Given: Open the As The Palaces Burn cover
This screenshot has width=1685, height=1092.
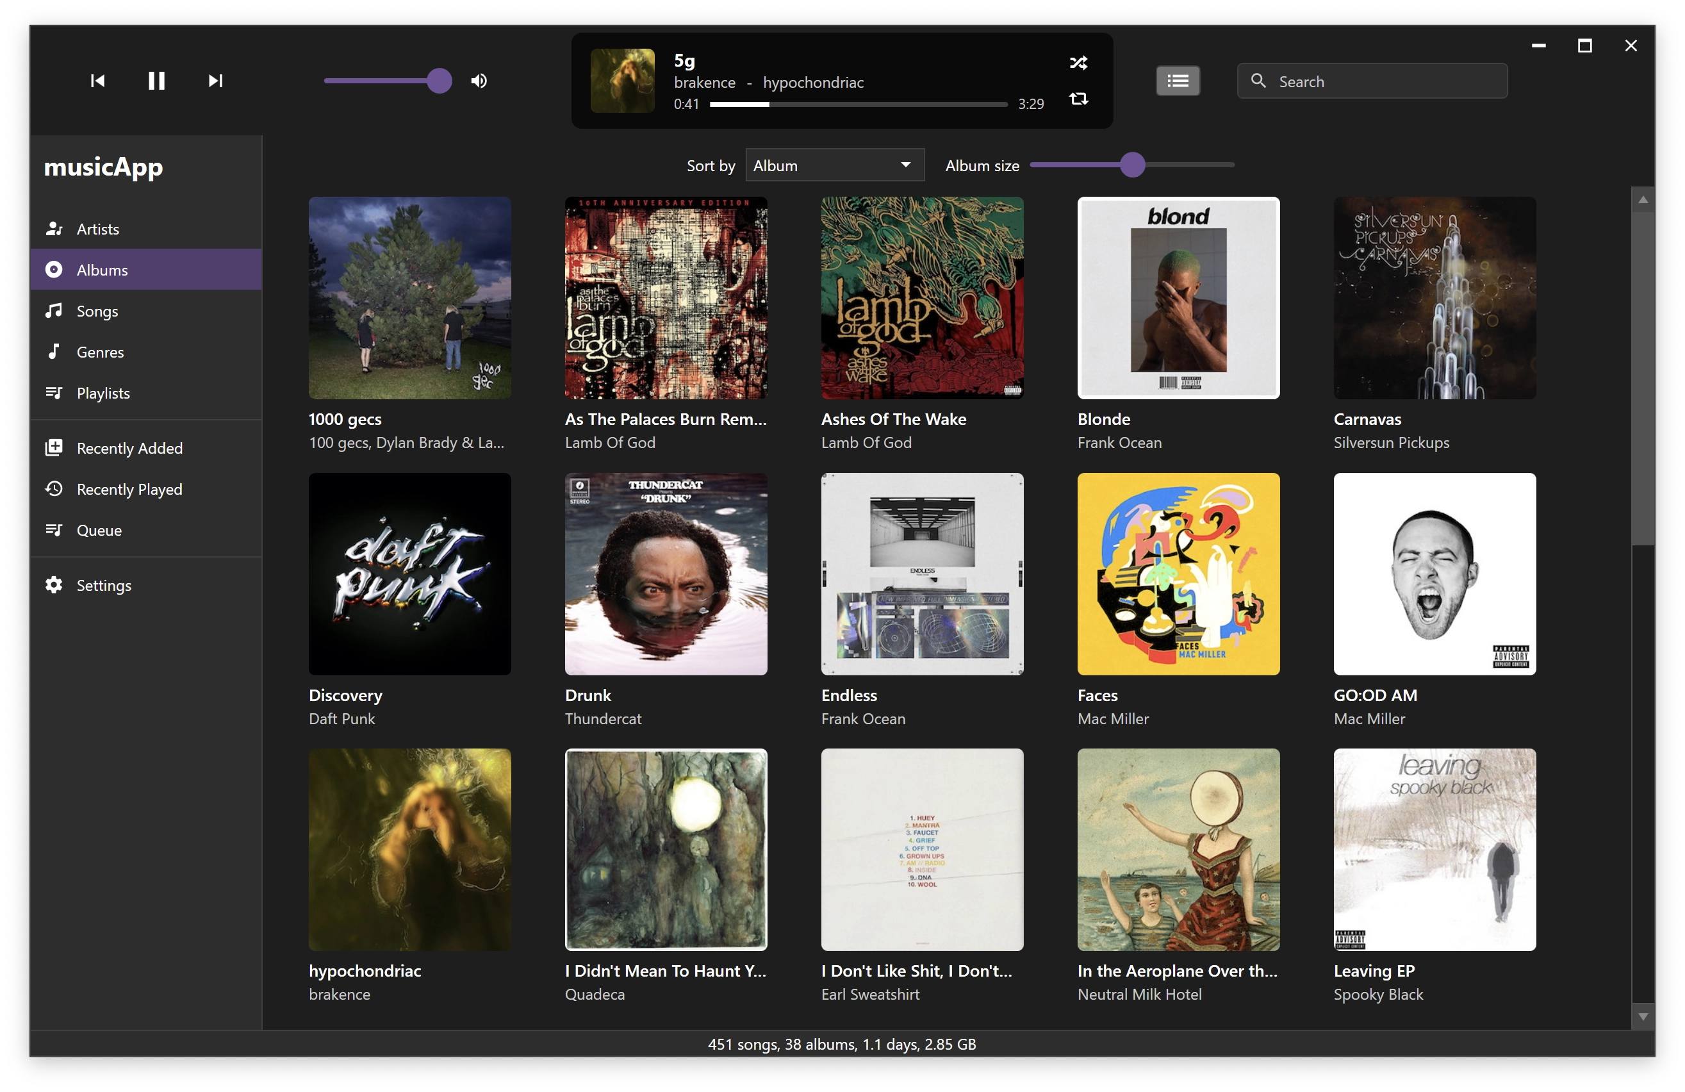Looking at the screenshot, I should pyautogui.click(x=666, y=298).
